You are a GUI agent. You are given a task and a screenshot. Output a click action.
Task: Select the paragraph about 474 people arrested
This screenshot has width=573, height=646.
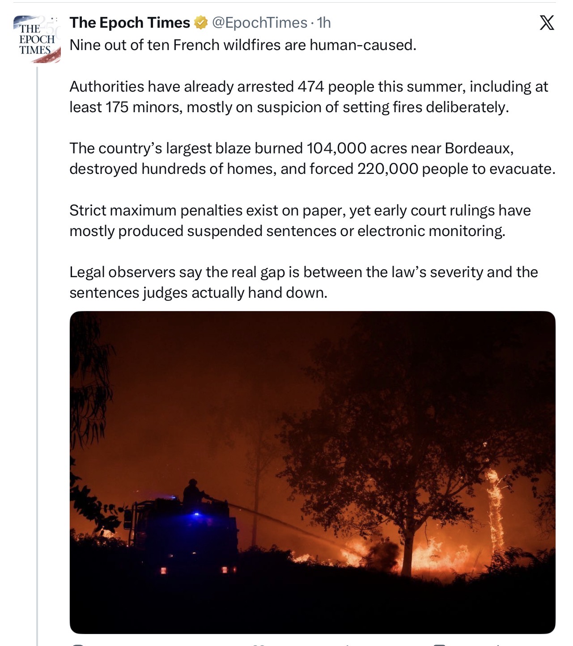[x=309, y=97]
